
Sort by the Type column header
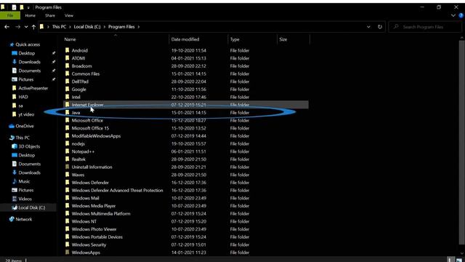[235, 39]
